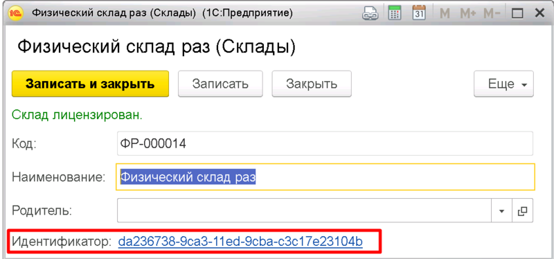Get a link to this object icon
The height and width of the screenshot is (259, 554).
click(371, 13)
